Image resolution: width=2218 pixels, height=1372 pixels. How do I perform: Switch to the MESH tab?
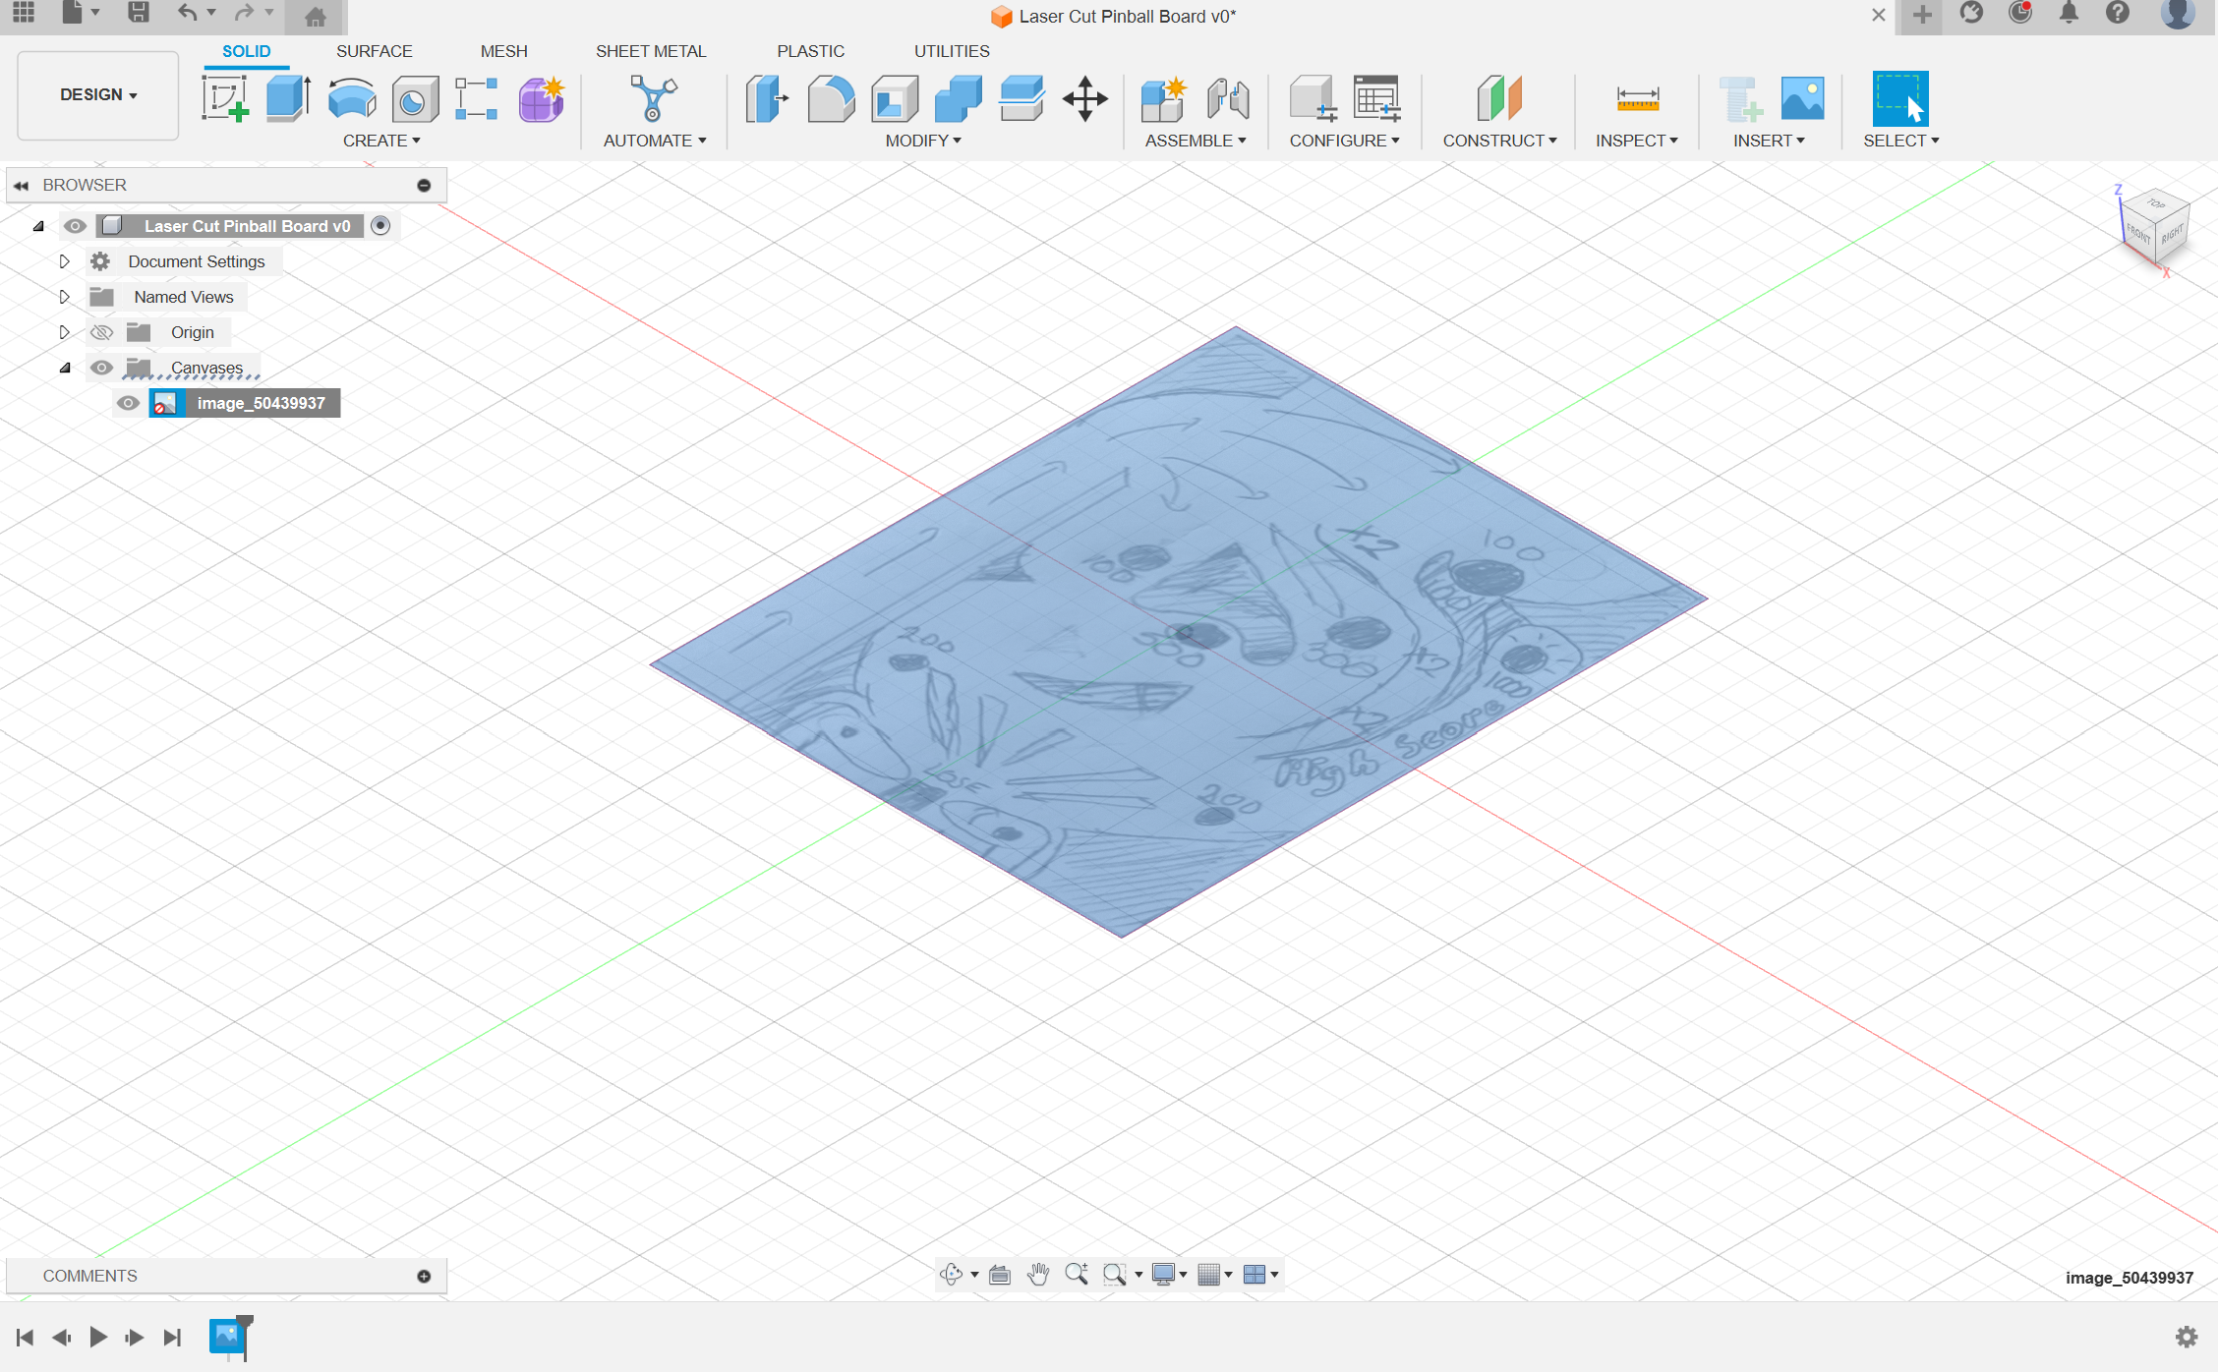tap(502, 51)
